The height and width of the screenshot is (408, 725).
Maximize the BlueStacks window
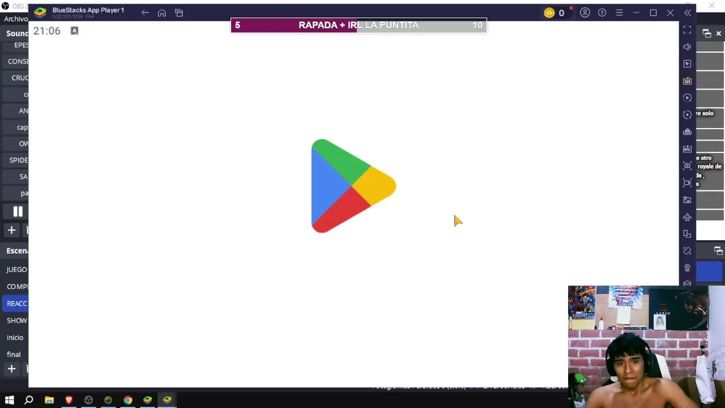coord(653,12)
